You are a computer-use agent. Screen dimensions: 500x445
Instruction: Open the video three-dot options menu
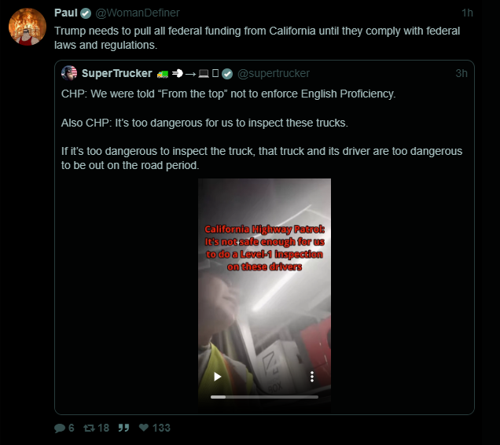[x=312, y=377]
